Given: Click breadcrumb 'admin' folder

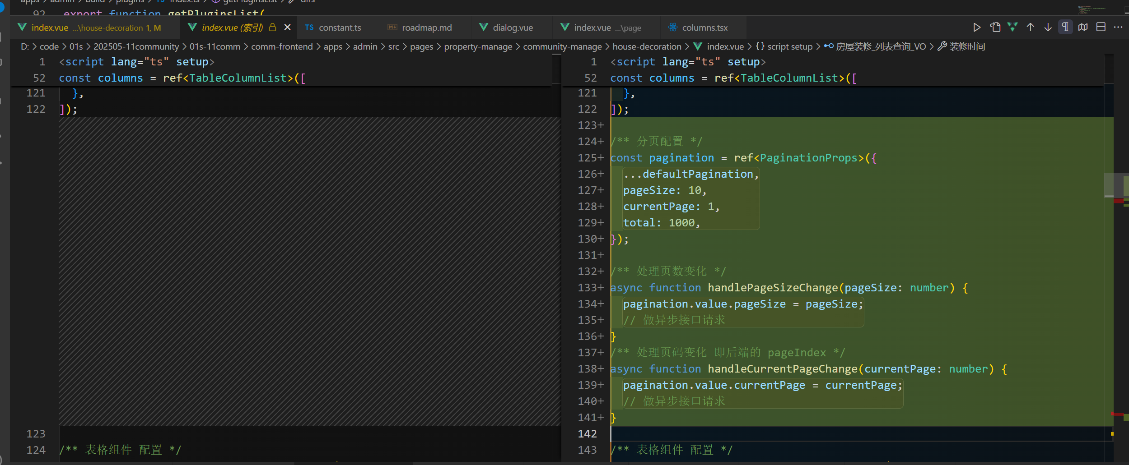Looking at the screenshot, I should click(365, 46).
